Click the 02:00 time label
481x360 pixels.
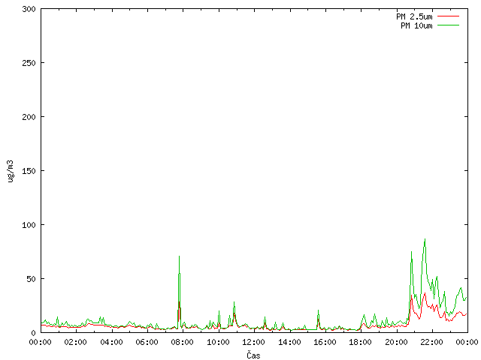pyautogui.click(x=75, y=342)
